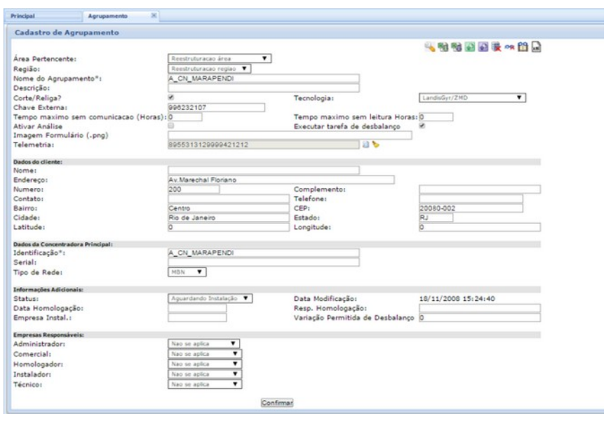Viewport: 613px width, 421px height.
Task: Uncheck Executar tarefa de desbalanço
Action: click(422, 126)
